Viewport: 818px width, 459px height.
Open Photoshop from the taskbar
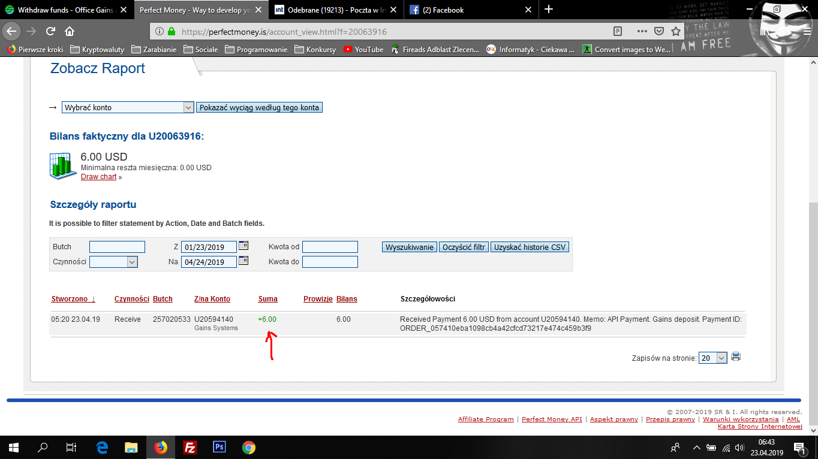pyautogui.click(x=219, y=447)
